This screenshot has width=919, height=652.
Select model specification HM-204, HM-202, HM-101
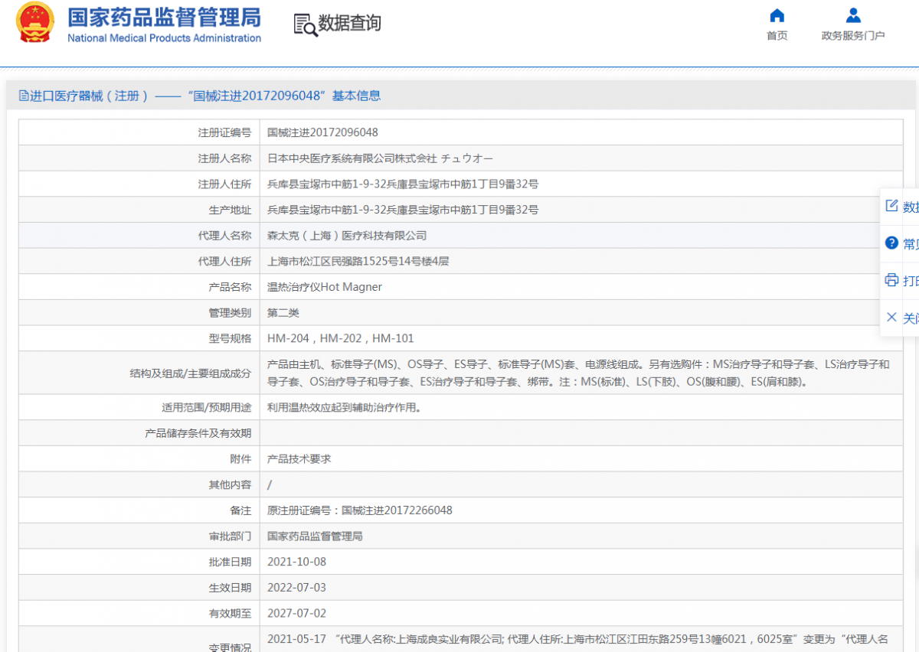point(340,338)
